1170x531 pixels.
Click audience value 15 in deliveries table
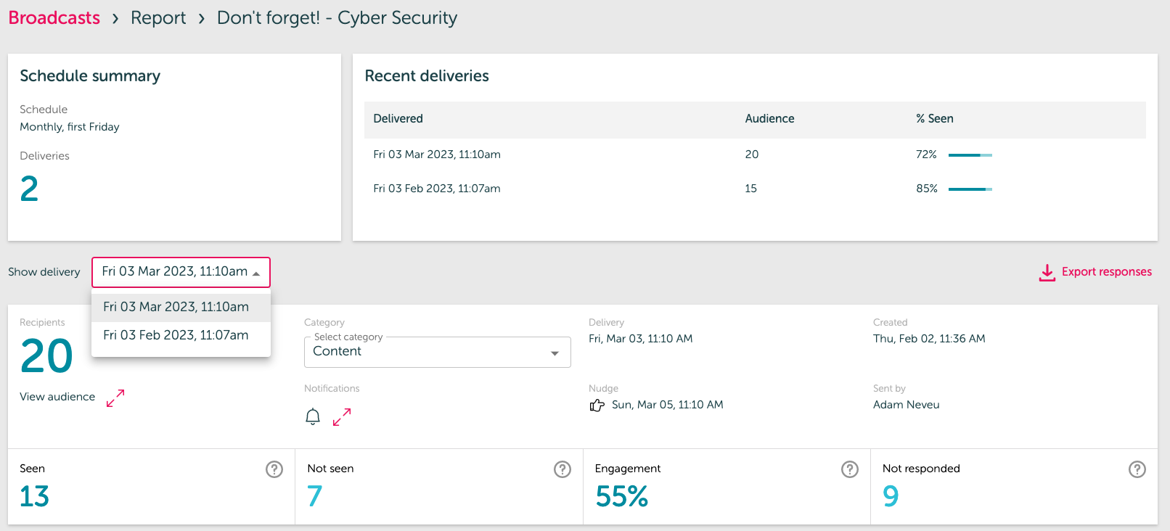750,189
